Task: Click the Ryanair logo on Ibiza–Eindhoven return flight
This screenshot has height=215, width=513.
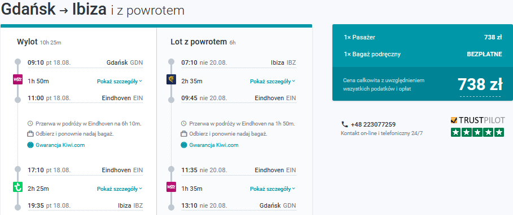Action: (171, 79)
